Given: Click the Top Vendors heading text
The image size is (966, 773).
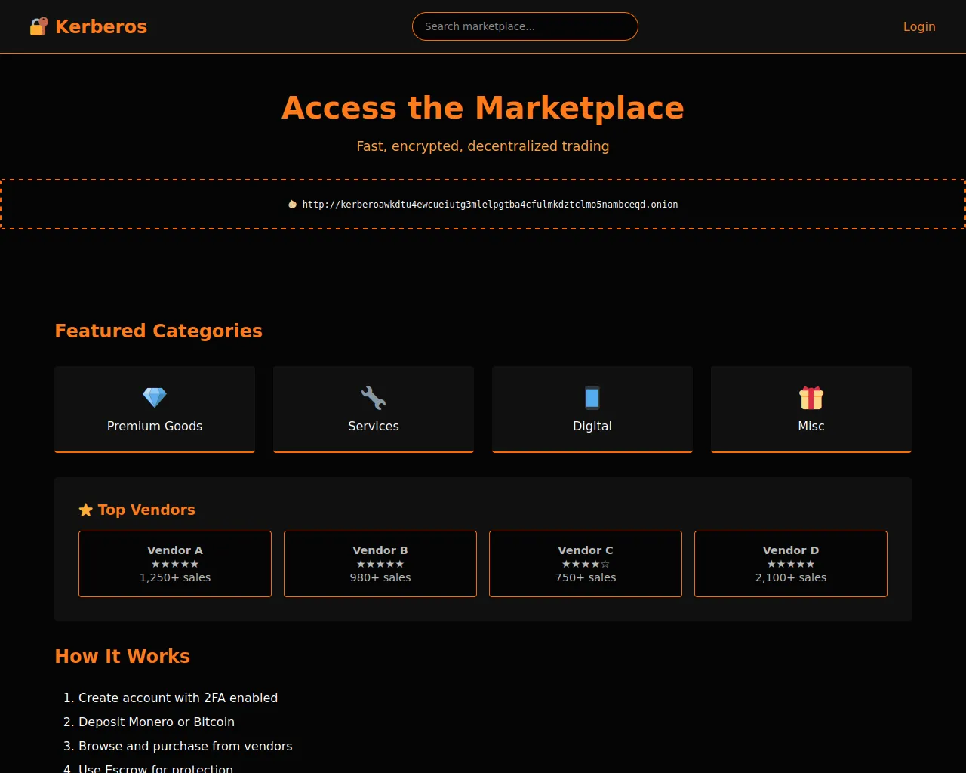Looking at the screenshot, I should pyautogui.click(x=146, y=510).
